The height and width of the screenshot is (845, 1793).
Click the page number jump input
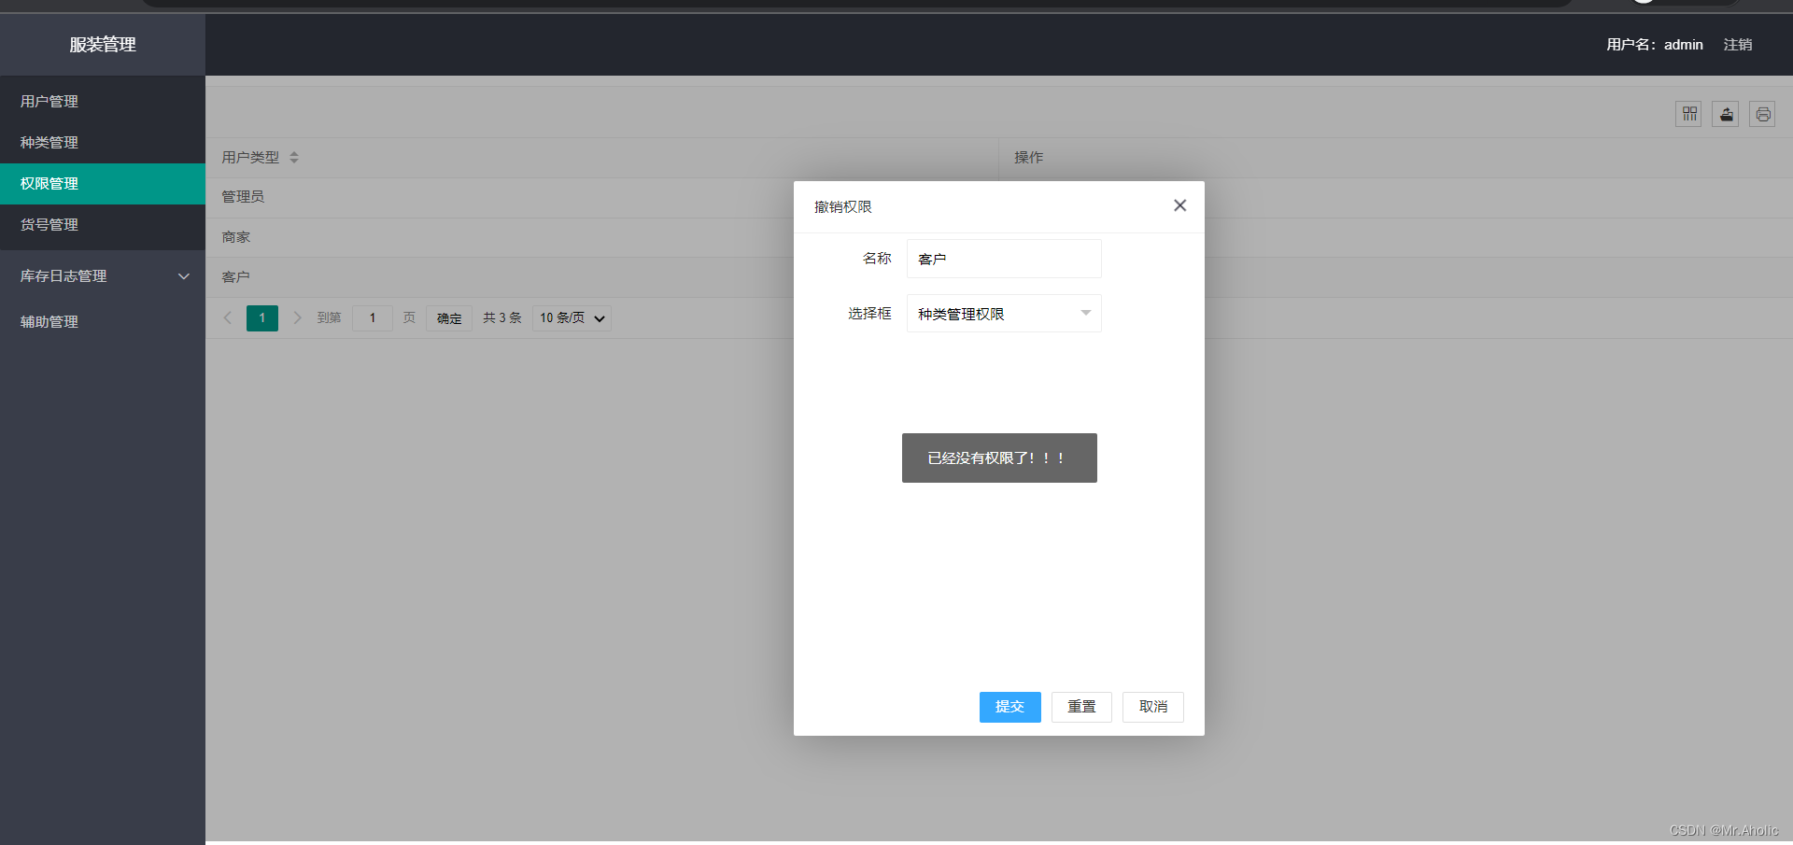tap(373, 317)
